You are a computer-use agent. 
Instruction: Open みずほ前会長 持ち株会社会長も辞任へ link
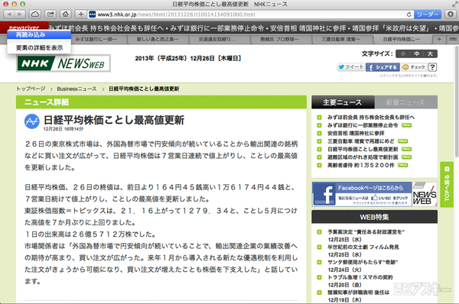[x=371, y=117]
